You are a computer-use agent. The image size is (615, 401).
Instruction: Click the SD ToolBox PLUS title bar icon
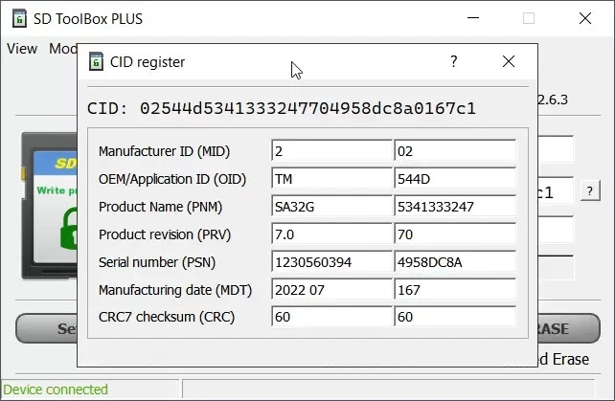click(x=18, y=19)
